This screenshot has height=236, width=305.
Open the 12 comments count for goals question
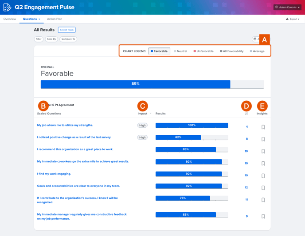[246, 187]
